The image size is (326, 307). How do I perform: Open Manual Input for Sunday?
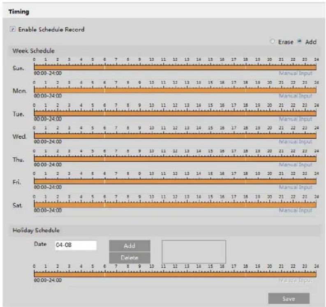pyautogui.click(x=296, y=73)
